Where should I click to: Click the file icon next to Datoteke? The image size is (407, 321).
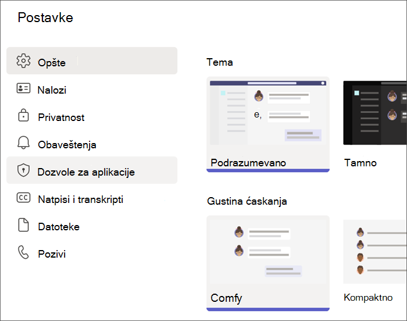[23, 224]
